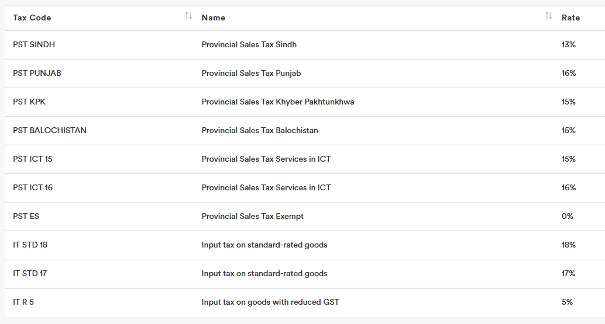Choose the PST ICT 16 tax code
Image resolution: width=605 pixels, height=324 pixels.
coord(33,187)
